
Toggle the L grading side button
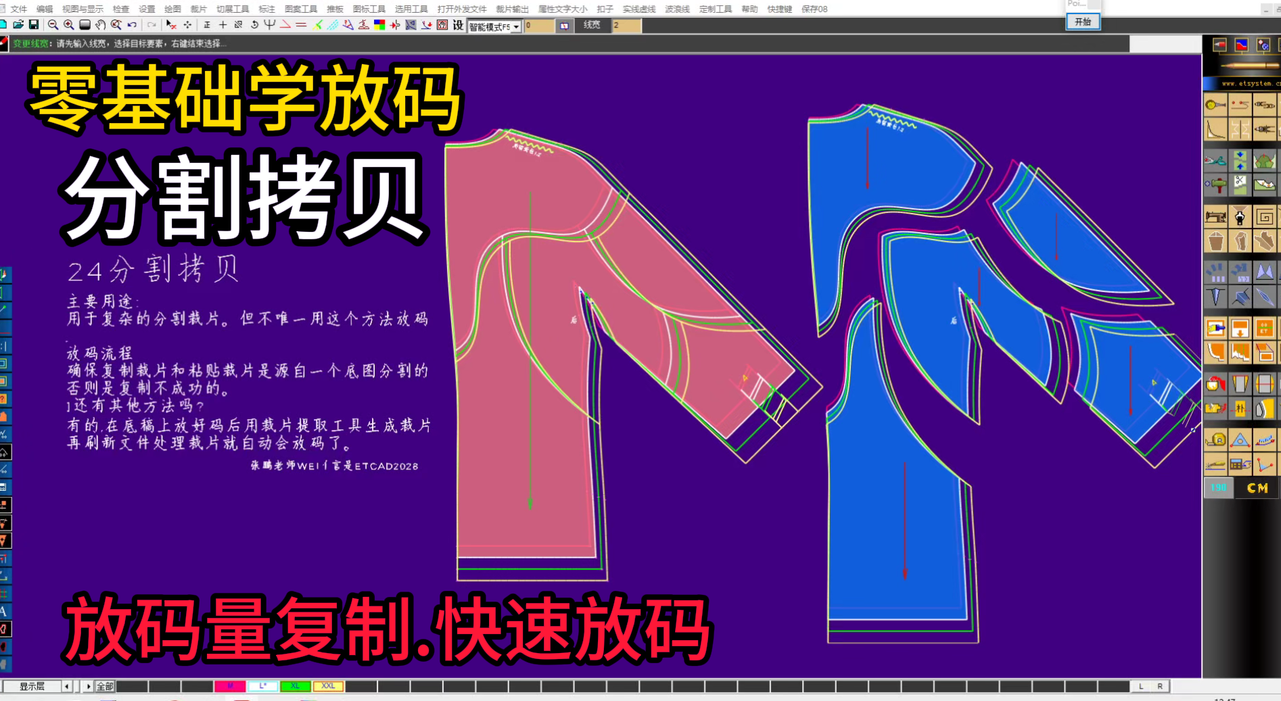(1141, 686)
